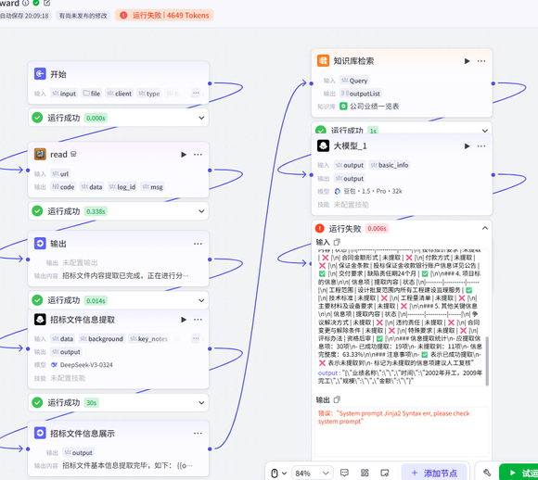Click the input log scrollbar in failed panel
This screenshot has height=480, width=538.
(x=487, y=360)
